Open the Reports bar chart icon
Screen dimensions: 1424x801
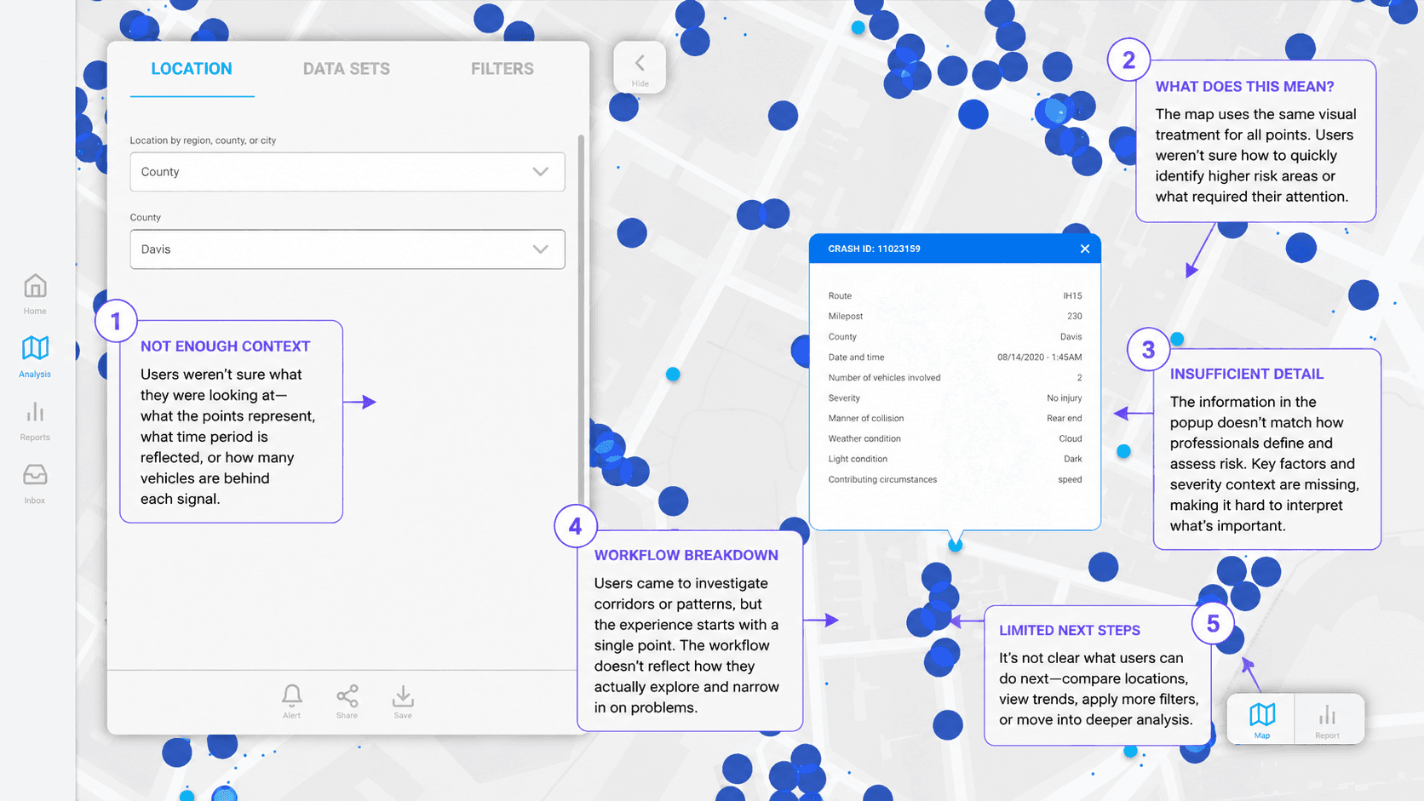(35, 413)
